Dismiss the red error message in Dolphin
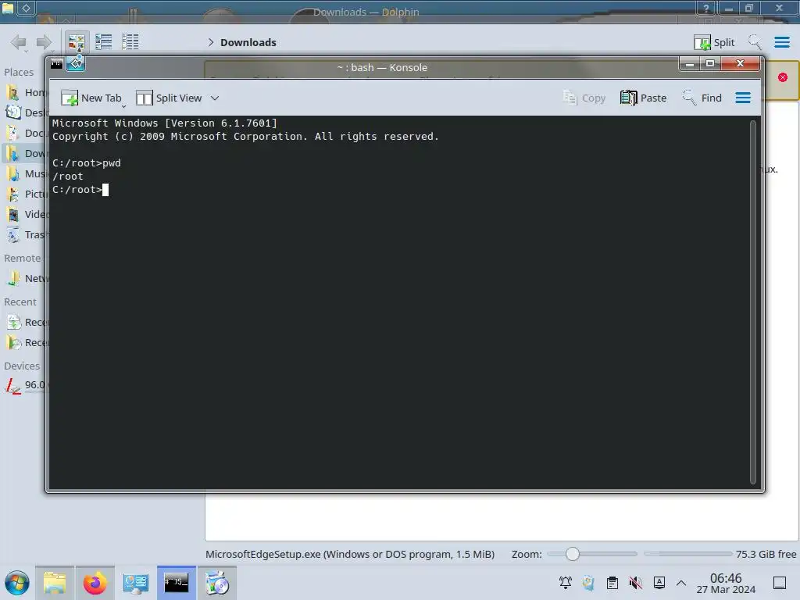Viewport: 800px width, 600px height. tap(783, 77)
